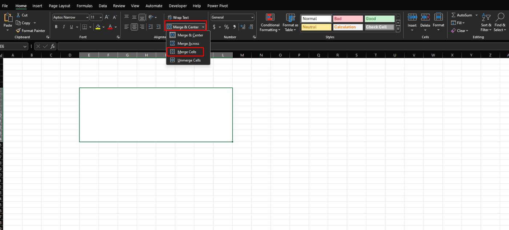This screenshot has height=230, width=509.
Task: Click the Insert cells icon
Action: point(412,17)
